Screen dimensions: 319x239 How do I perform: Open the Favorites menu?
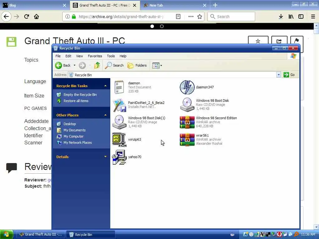95,56
